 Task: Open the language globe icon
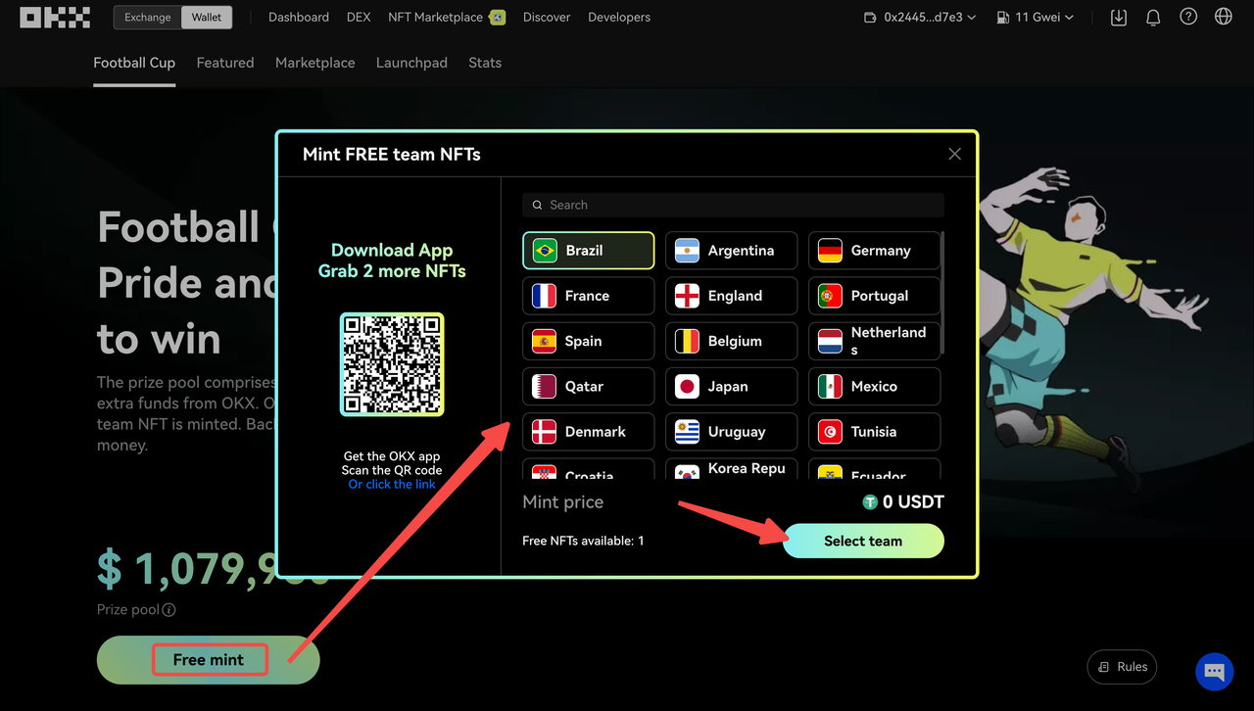1223,18
